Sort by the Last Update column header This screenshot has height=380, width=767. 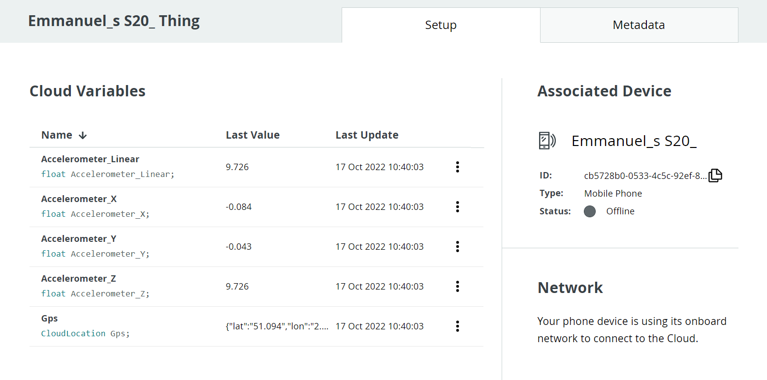pyautogui.click(x=367, y=135)
